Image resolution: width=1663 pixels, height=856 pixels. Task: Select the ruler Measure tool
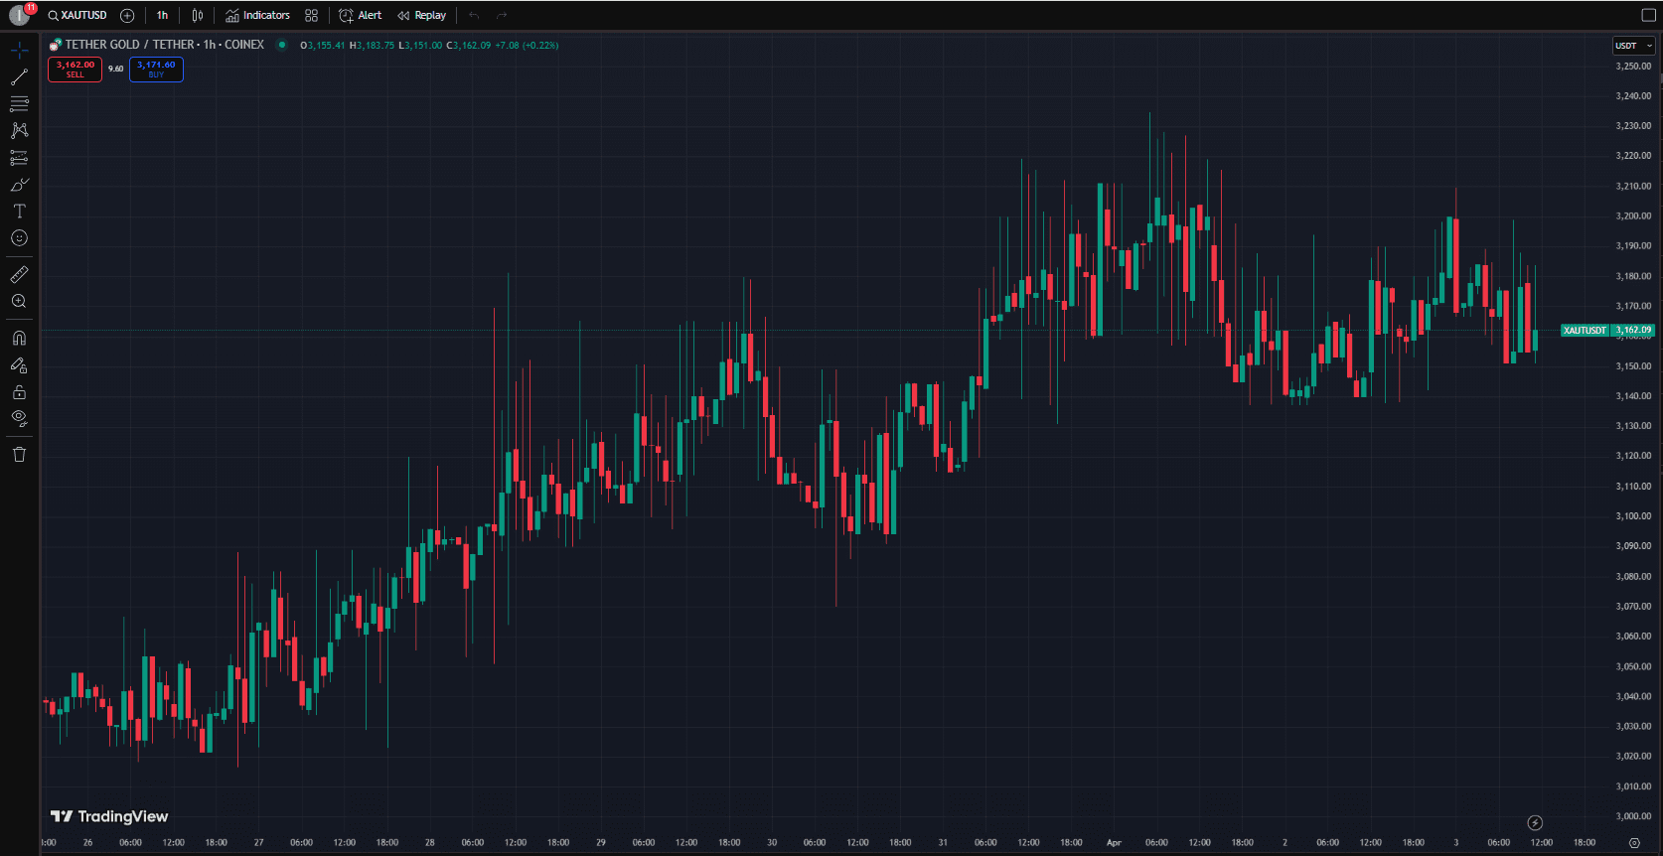click(x=19, y=274)
